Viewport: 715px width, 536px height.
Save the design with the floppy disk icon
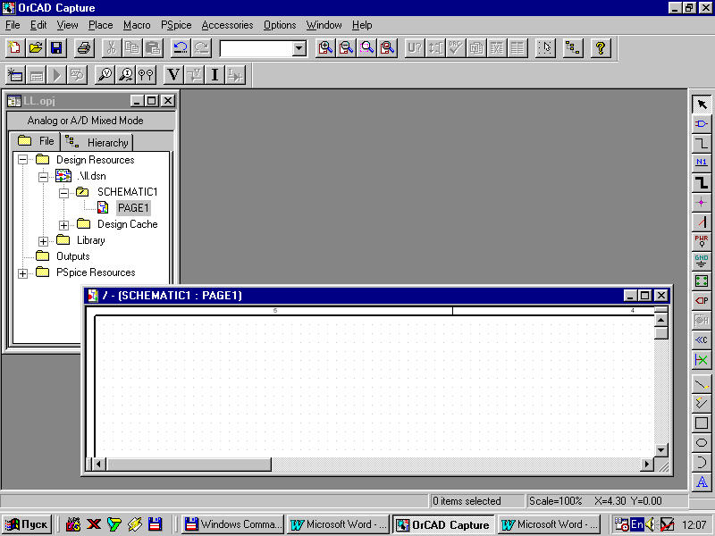pyautogui.click(x=56, y=48)
